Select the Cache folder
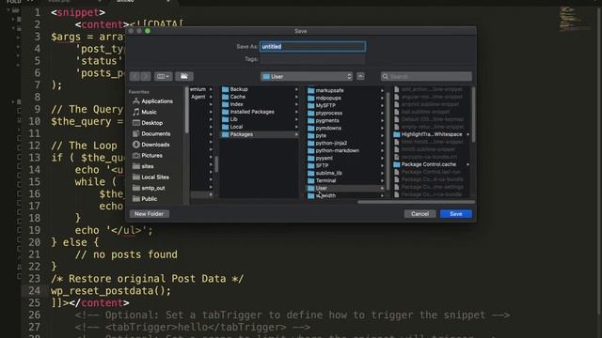The height and width of the screenshot is (338, 602). click(x=260, y=97)
